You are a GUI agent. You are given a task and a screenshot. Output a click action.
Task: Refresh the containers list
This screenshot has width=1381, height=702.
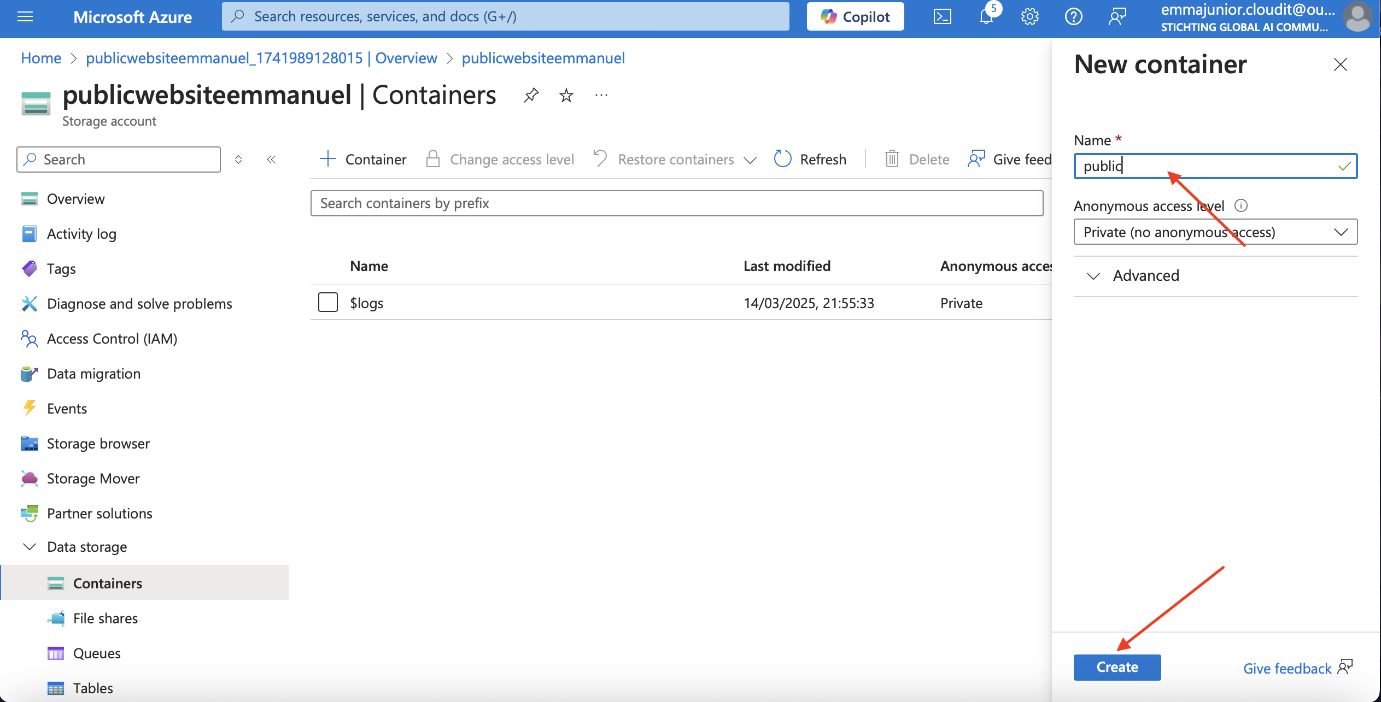(810, 160)
